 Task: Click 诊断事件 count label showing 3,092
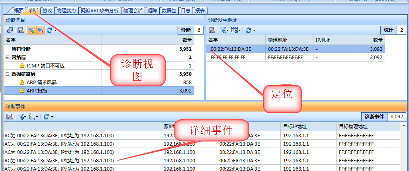(384, 117)
